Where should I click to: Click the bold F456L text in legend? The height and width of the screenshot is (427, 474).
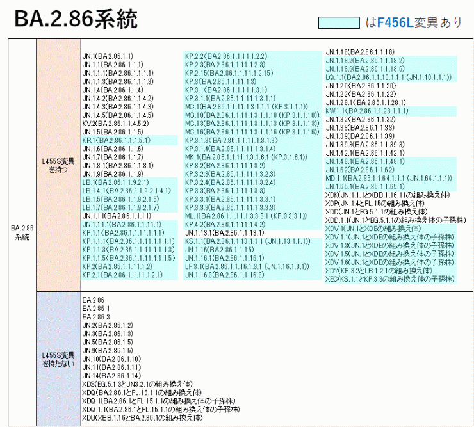click(395, 23)
